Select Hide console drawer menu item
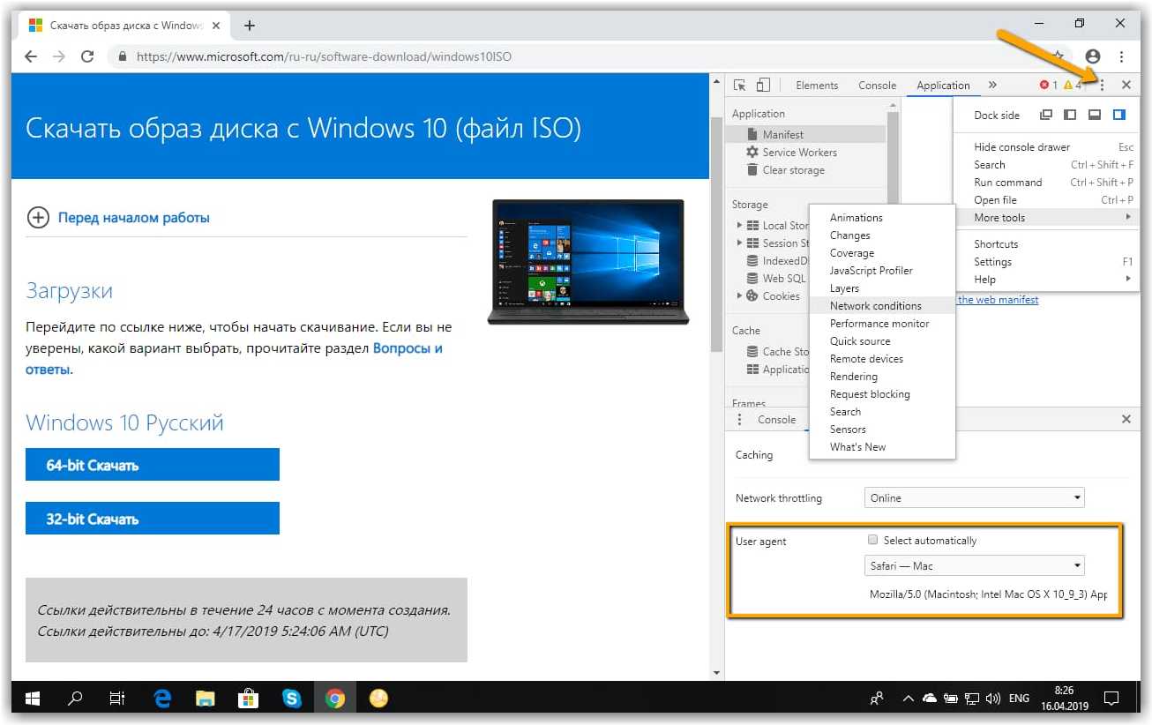 [x=1046, y=147]
